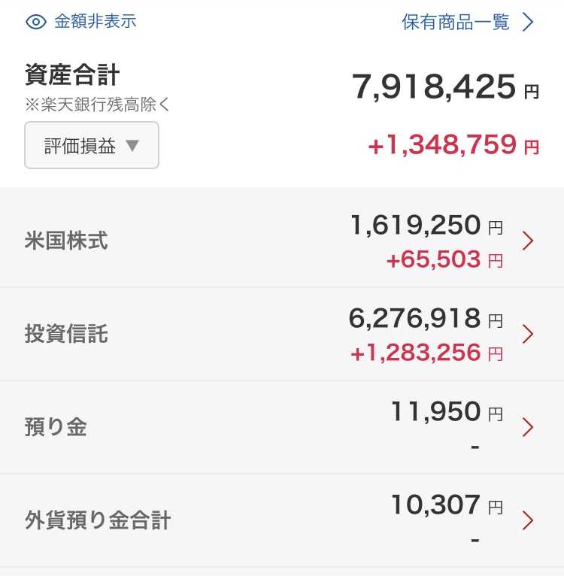Click the red chevron on 外貨預り金合計 row
Screen dimensions: 564x576
click(528, 520)
